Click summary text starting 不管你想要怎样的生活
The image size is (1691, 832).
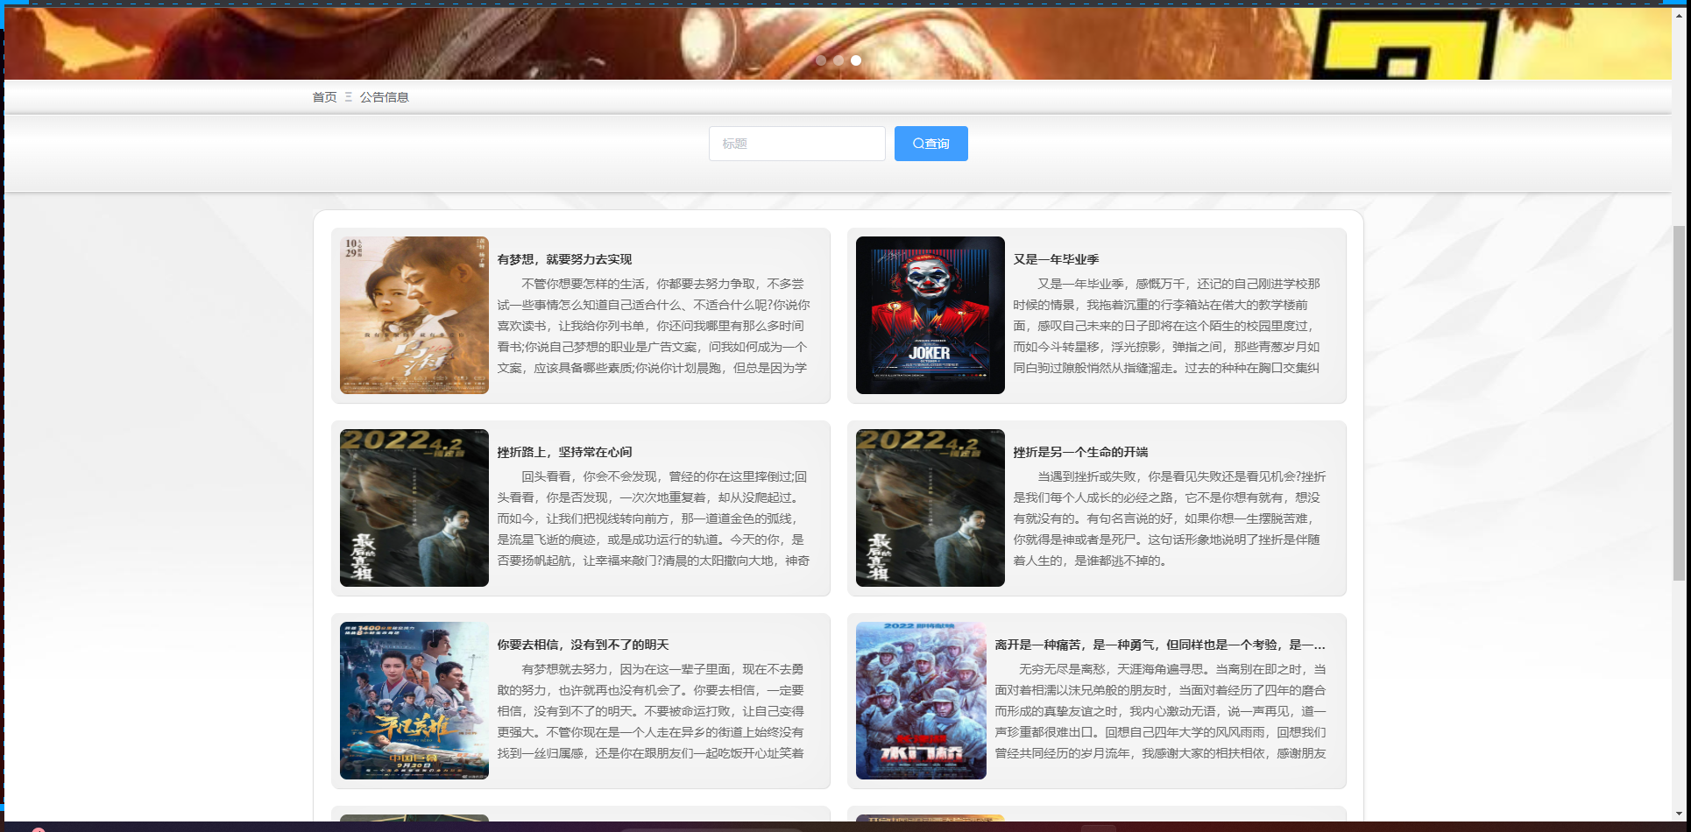click(654, 326)
